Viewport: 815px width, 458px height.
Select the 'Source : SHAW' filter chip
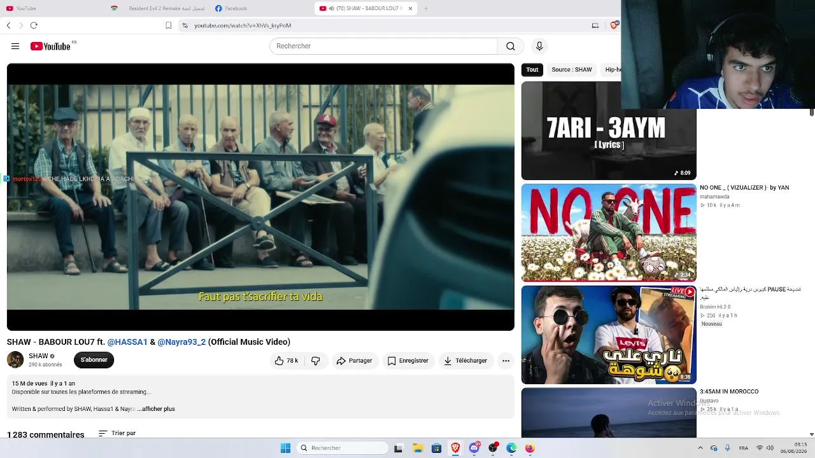(572, 69)
